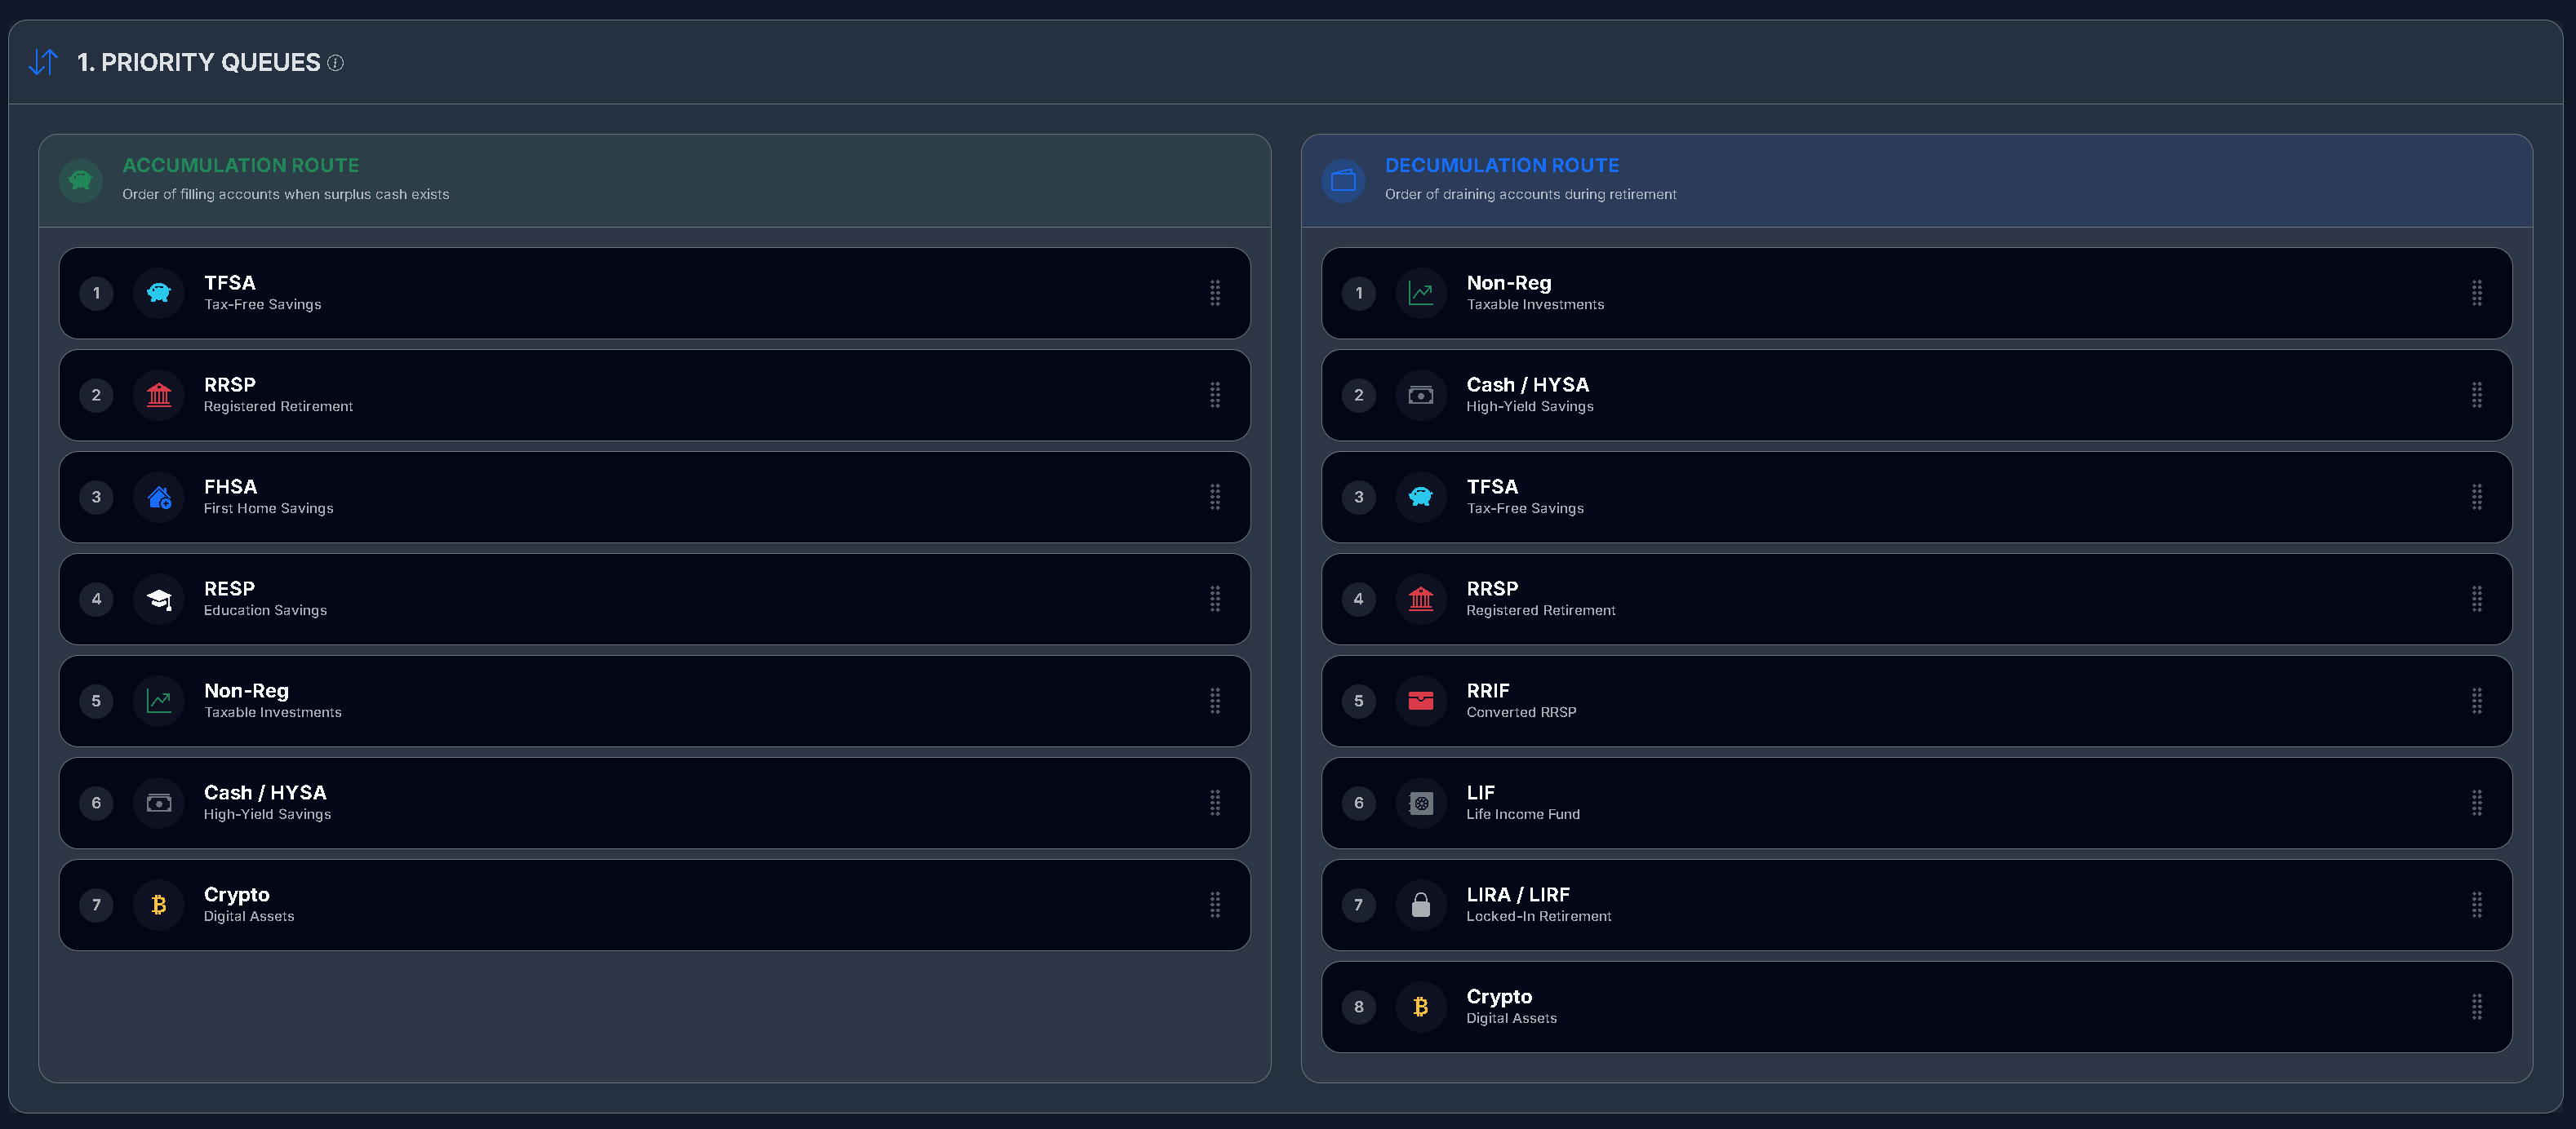The image size is (2576, 1129).
Task: Grab drag handle of Decumulation Cash / HYSA row
Action: (x=2477, y=395)
